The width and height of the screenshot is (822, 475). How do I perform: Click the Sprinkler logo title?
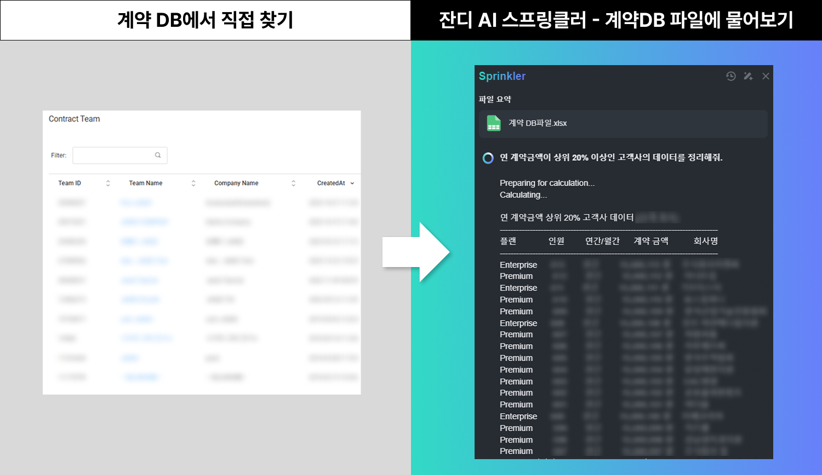coord(502,76)
